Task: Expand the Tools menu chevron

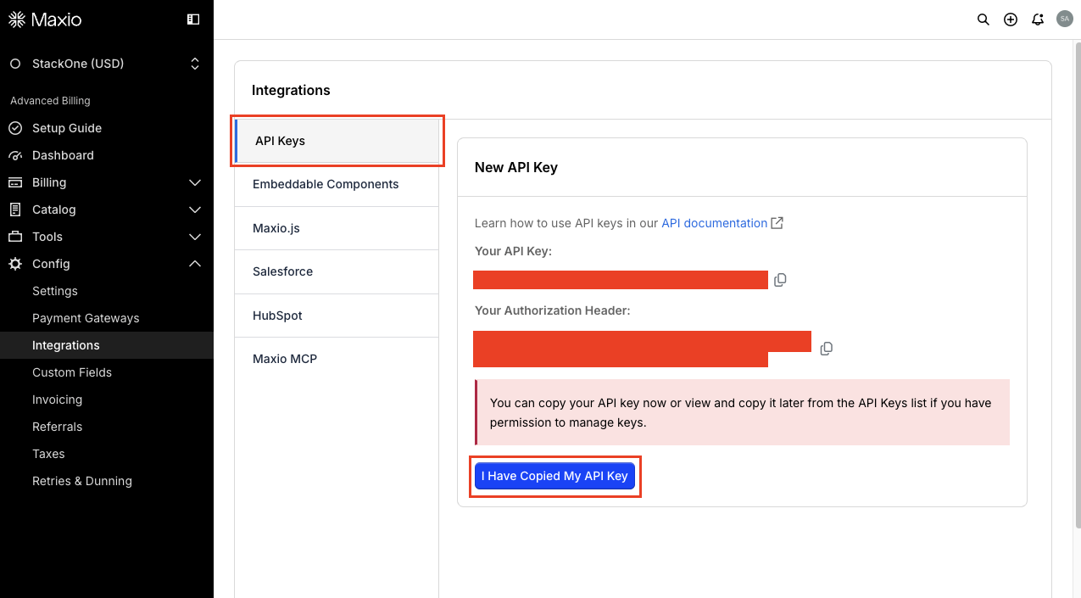Action: (x=195, y=237)
